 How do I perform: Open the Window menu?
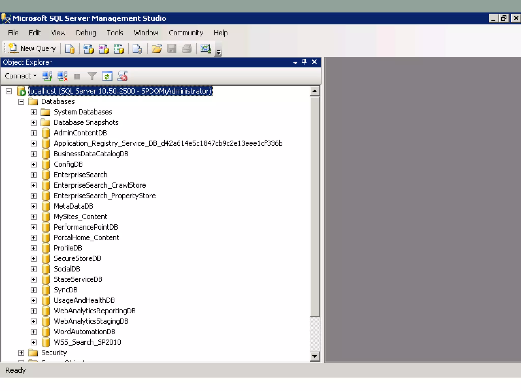(x=146, y=33)
